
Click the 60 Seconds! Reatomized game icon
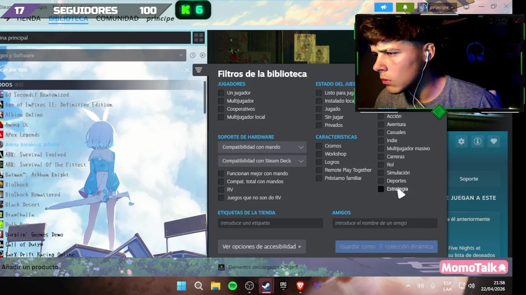pyautogui.click(x=2, y=95)
